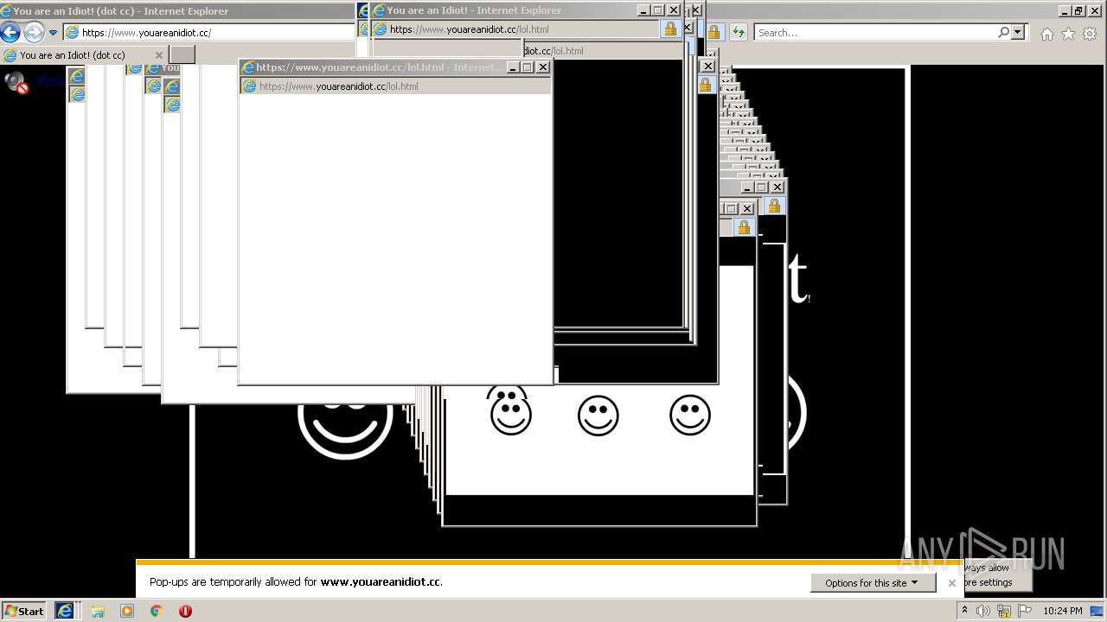Open the recent pages dropdown arrow
Screen dimensions: 1107x622
(53, 33)
